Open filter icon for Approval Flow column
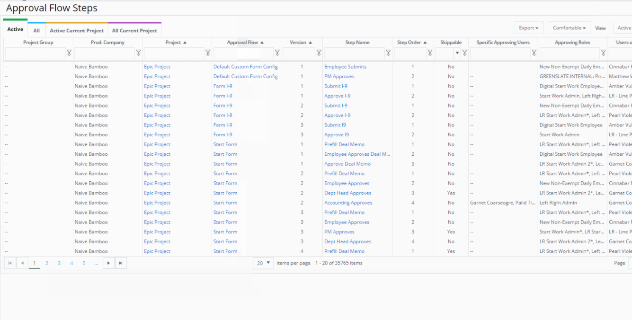632x320 pixels. pyautogui.click(x=277, y=53)
